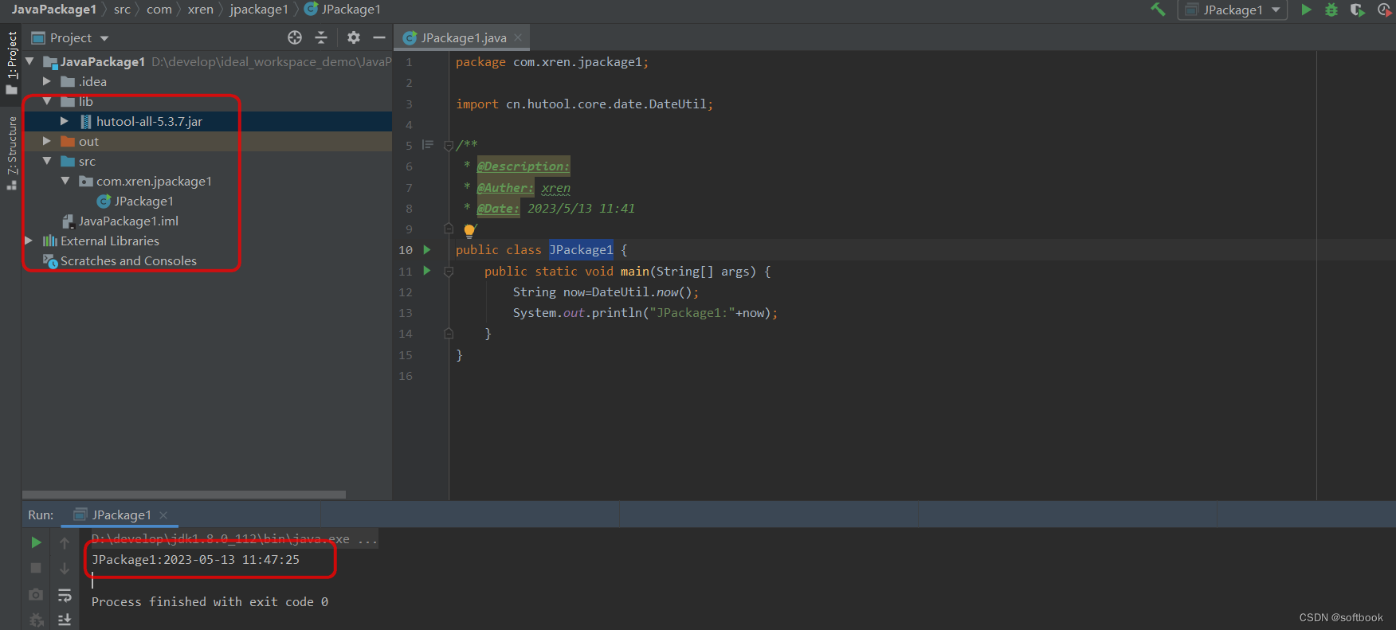Image resolution: width=1396 pixels, height=630 pixels.
Task: Click Collapse All icon in Project panel
Action: pos(321,37)
